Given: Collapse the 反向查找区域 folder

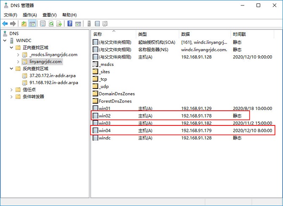Looking at the screenshot, I should click(11, 68).
